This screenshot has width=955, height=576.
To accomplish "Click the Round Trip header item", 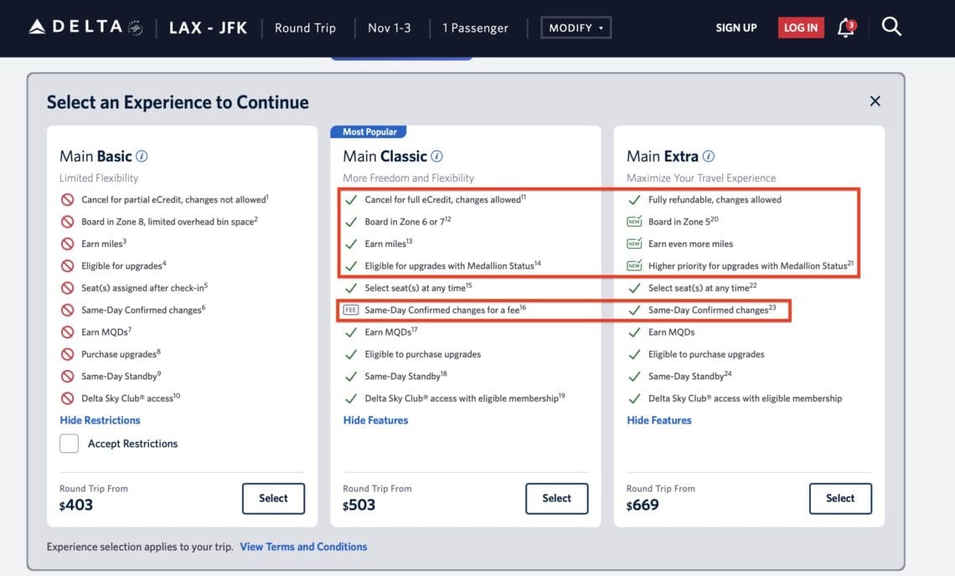I will coord(305,27).
